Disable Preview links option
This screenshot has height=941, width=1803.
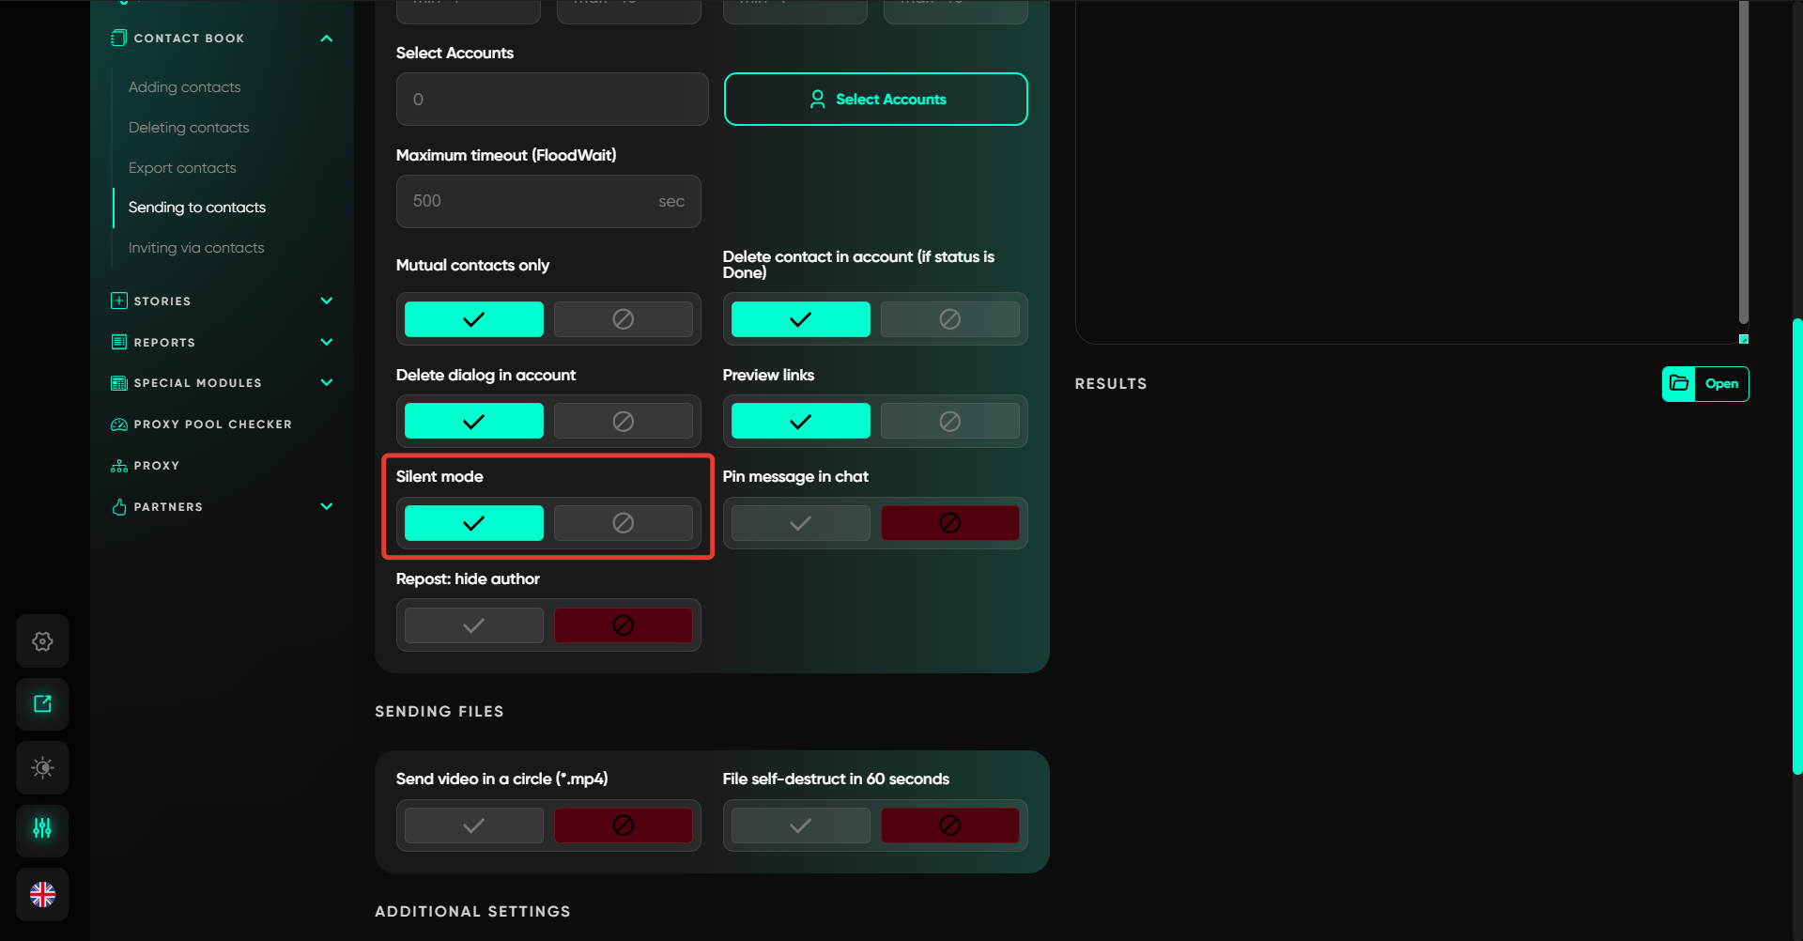(949, 421)
